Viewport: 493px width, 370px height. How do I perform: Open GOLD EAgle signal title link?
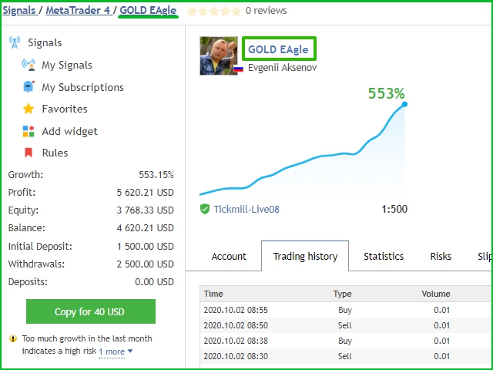(x=278, y=49)
